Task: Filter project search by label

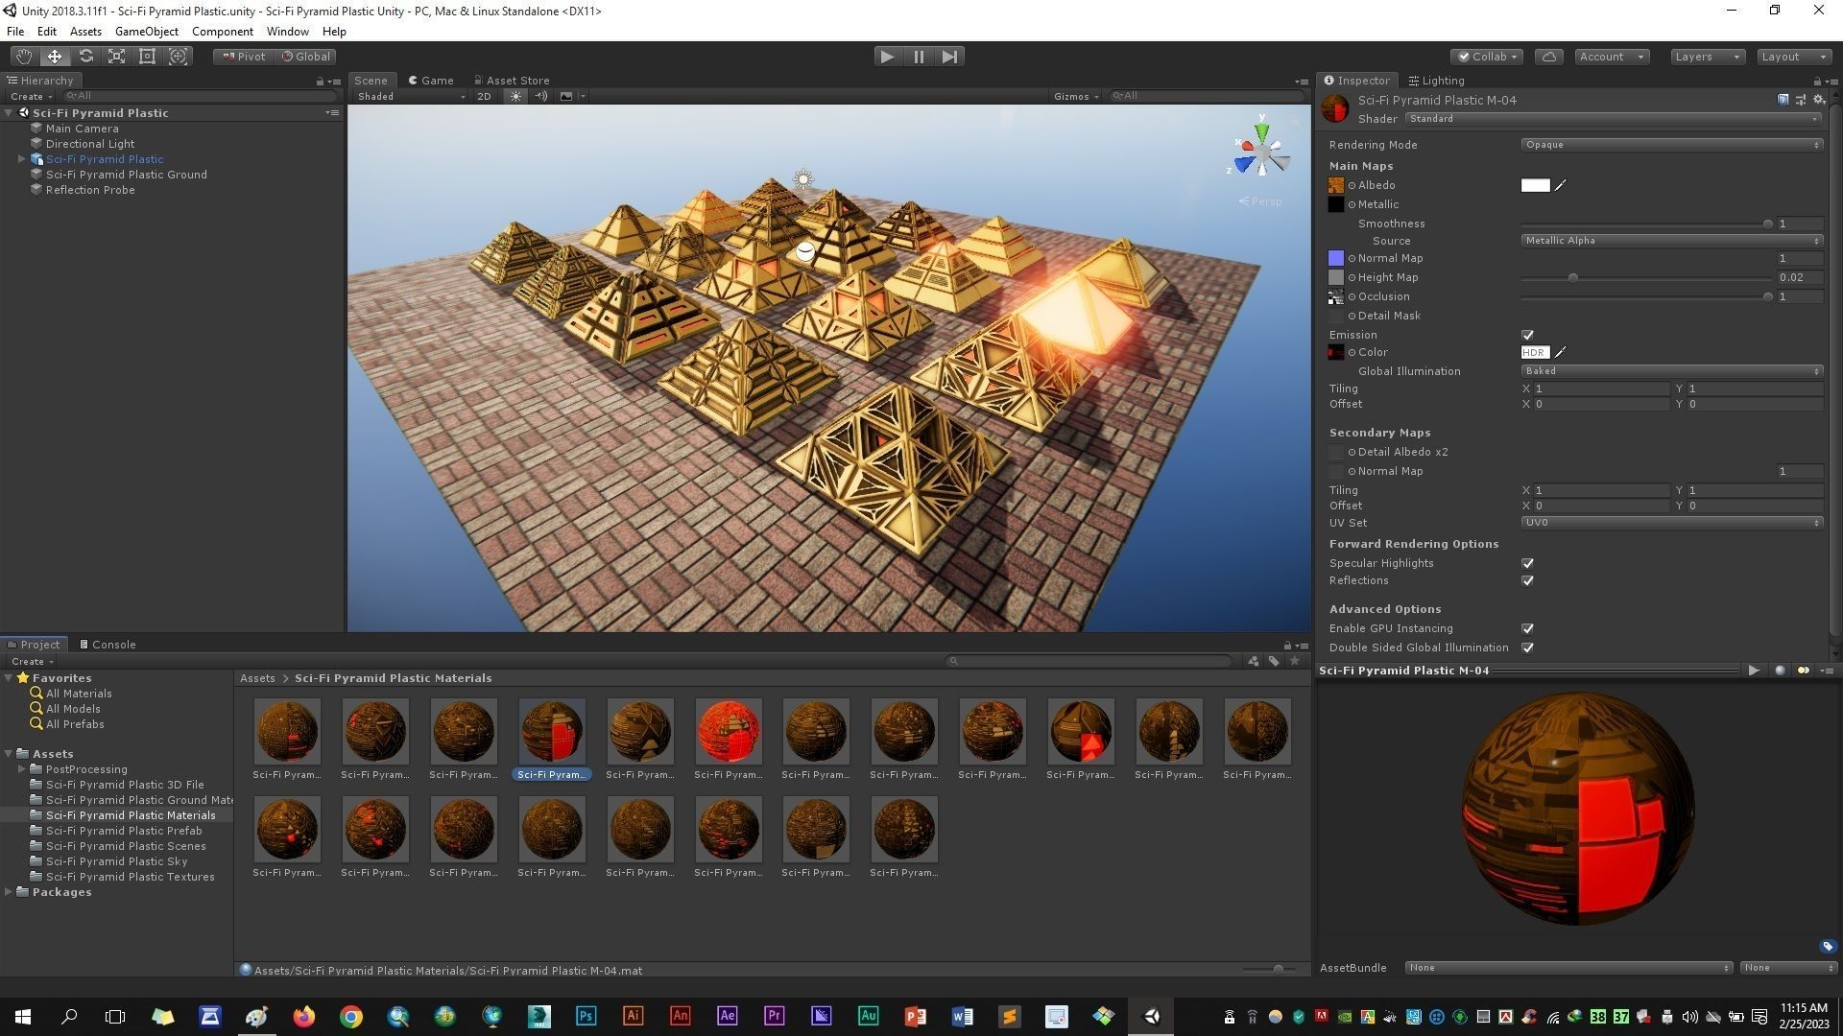Action: pyautogui.click(x=1274, y=661)
